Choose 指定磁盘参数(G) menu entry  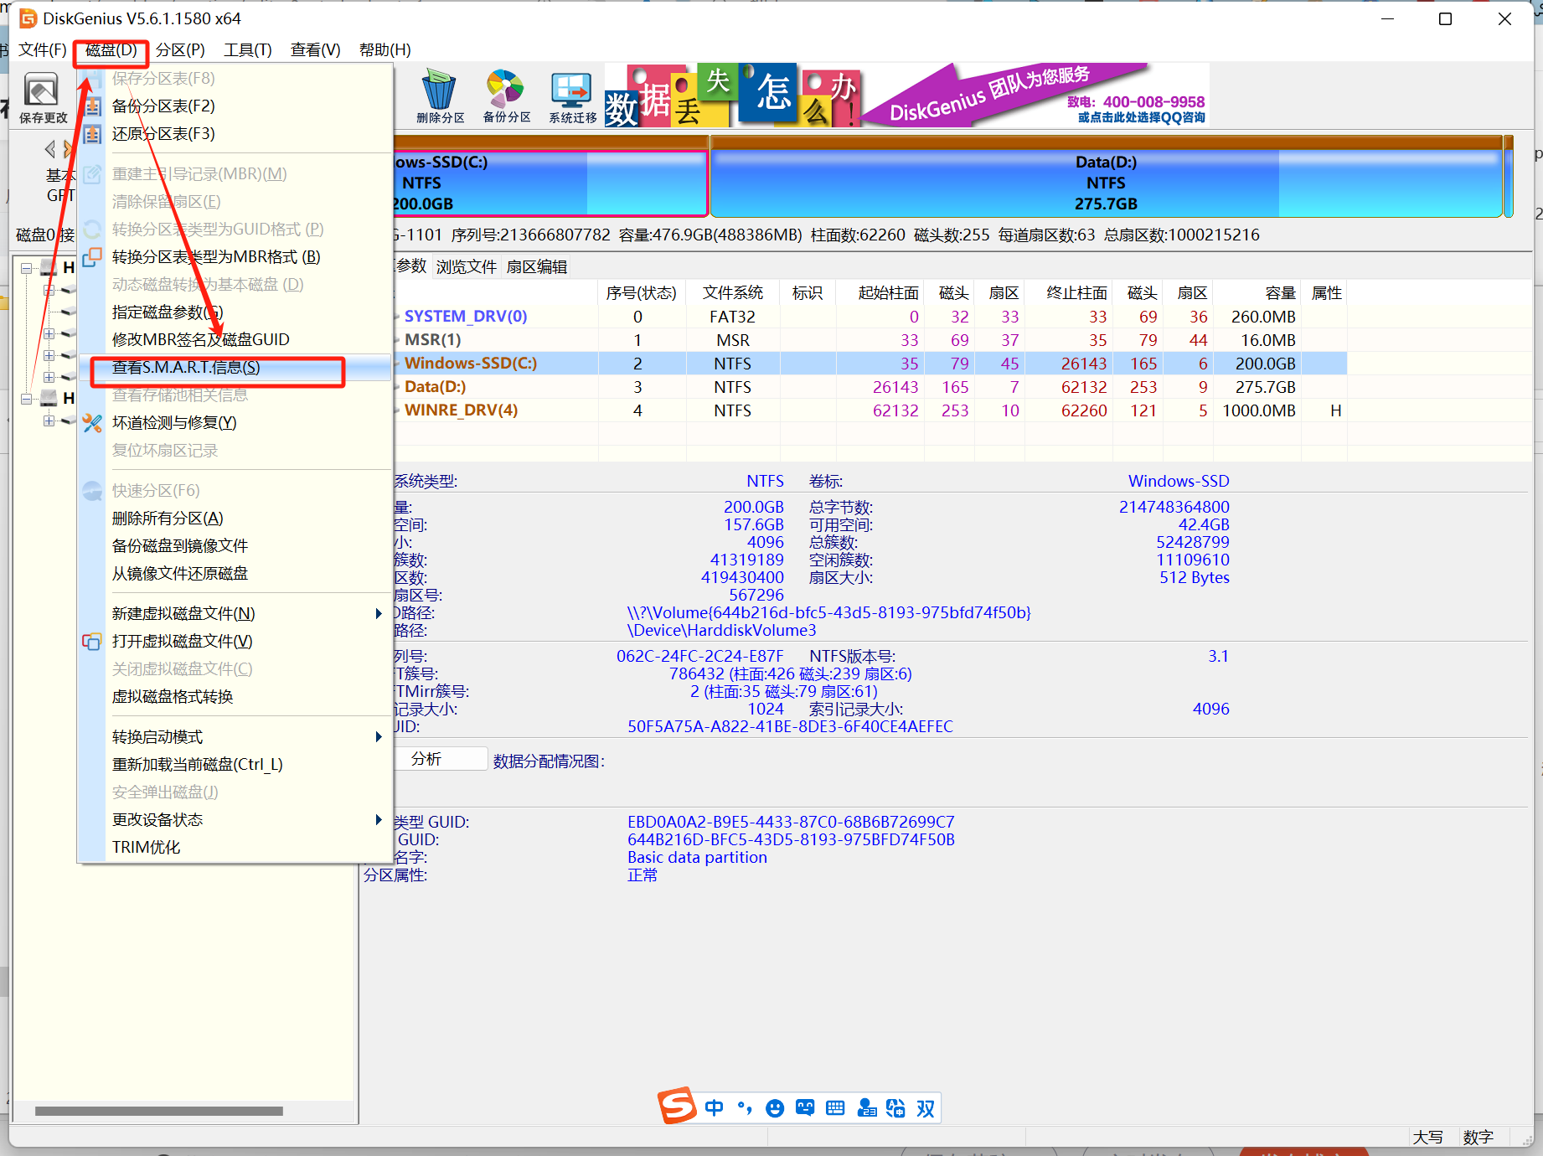(x=235, y=312)
